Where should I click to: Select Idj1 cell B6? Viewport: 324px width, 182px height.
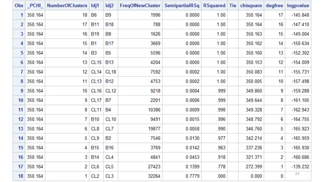(x=94, y=15)
